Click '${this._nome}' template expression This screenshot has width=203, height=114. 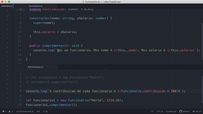pos(126,50)
